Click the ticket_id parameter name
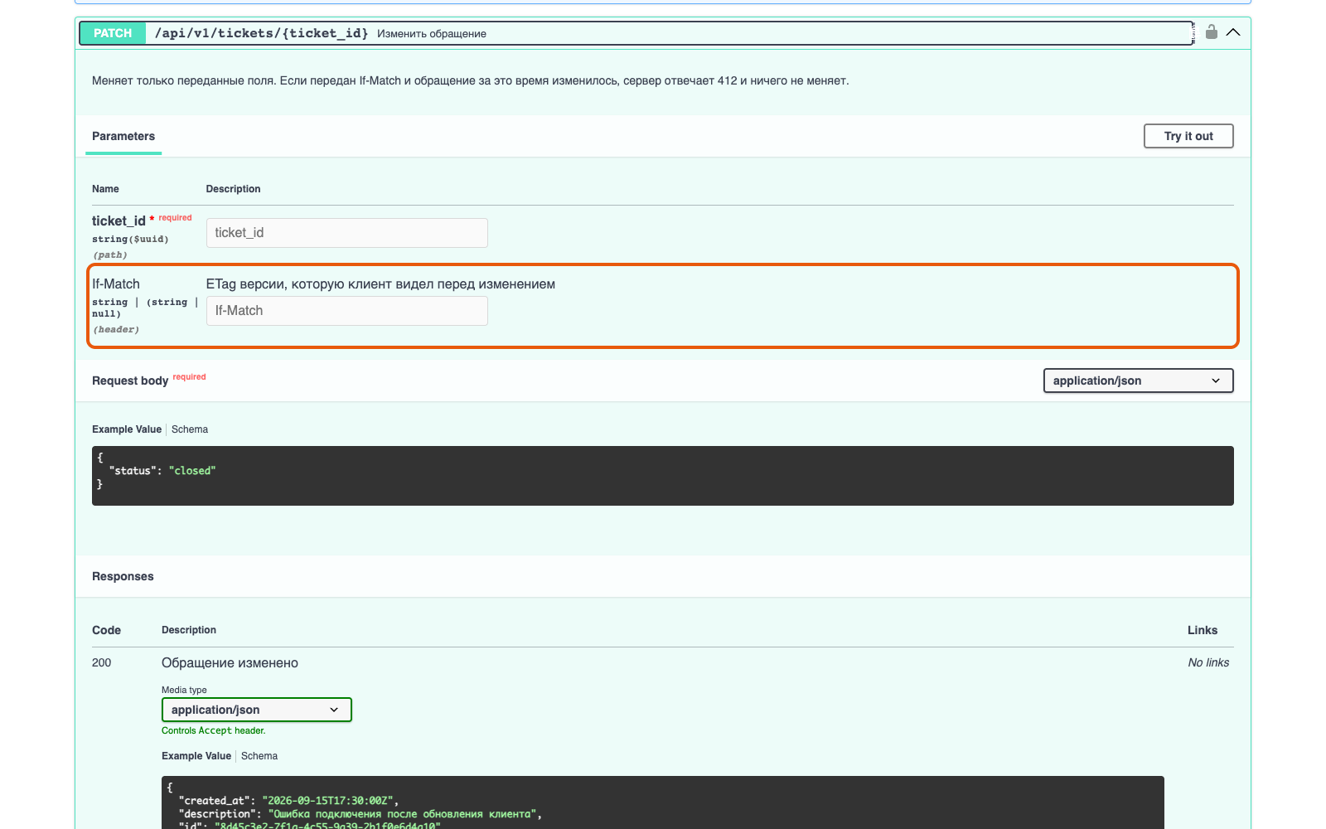 119,221
